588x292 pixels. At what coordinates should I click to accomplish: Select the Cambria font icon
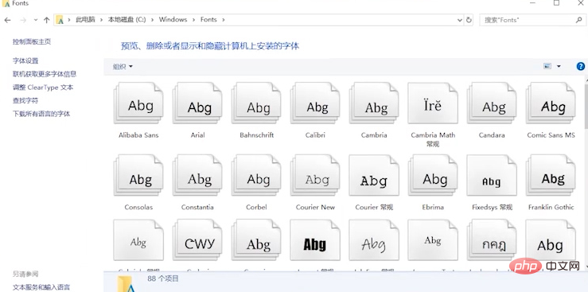coord(374,103)
